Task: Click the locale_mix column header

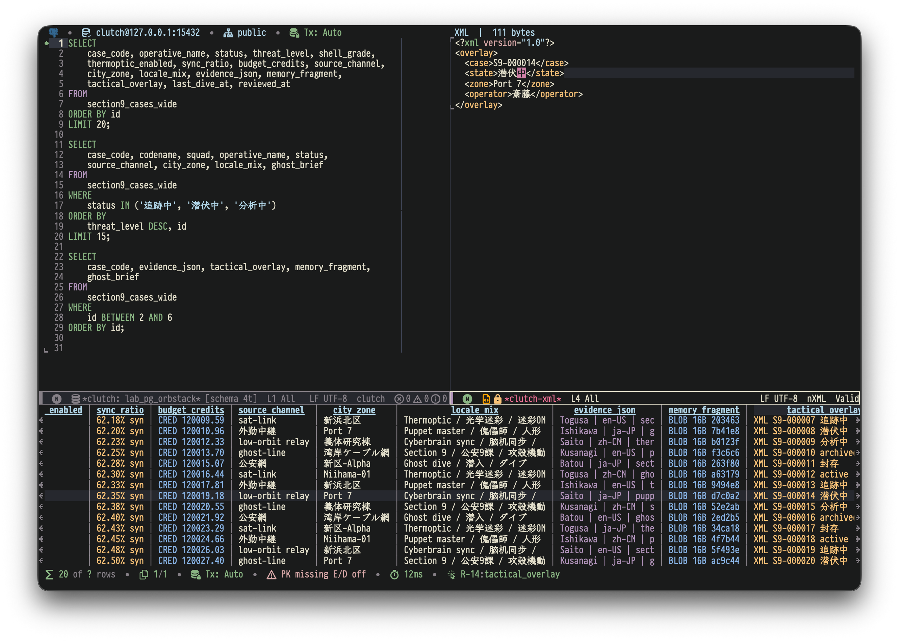Action: [x=475, y=410]
